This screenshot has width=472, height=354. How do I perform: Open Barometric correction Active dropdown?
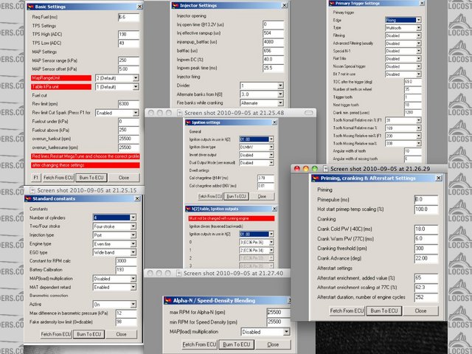coord(133,305)
